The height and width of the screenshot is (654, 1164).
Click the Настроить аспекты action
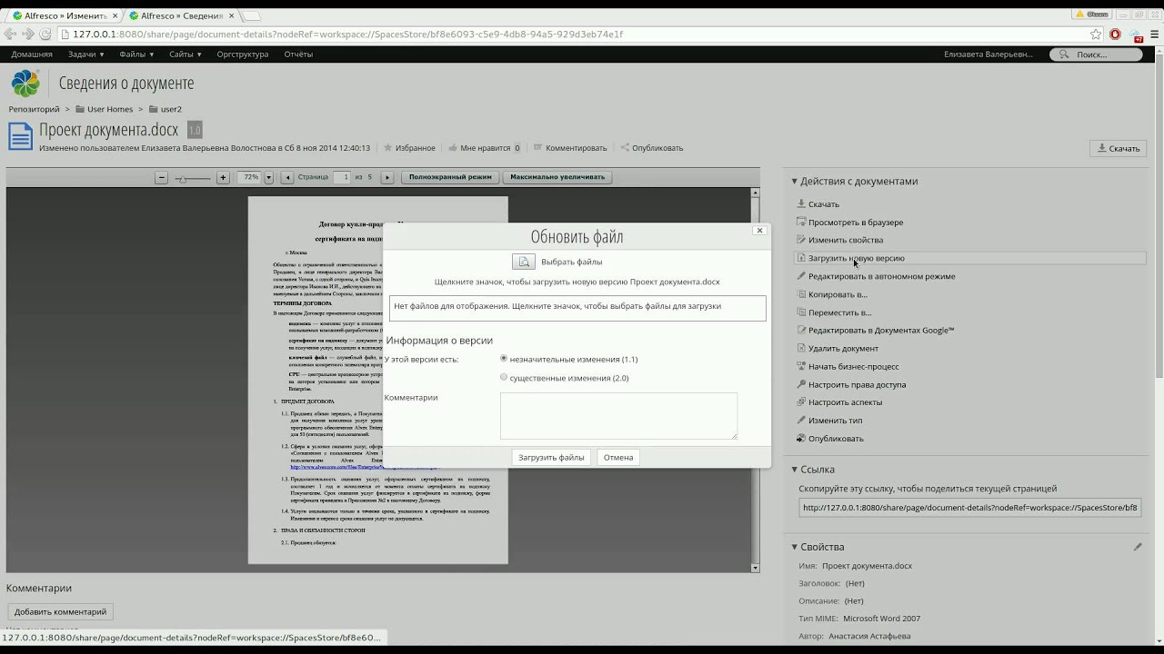[x=845, y=402]
